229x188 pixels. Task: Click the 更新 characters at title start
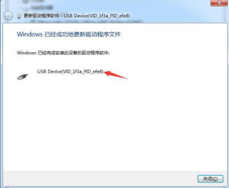click(28, 15)
